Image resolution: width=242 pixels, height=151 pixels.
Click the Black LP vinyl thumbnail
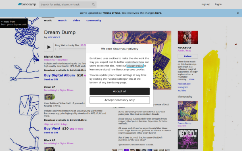(50, 149)
